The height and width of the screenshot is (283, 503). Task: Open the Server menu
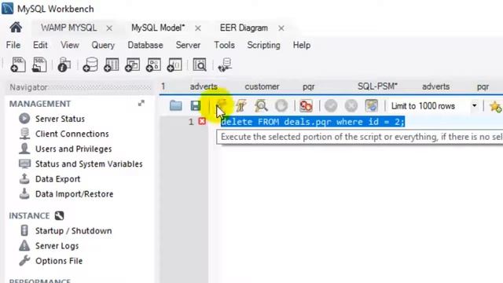[x=188, y=45]
